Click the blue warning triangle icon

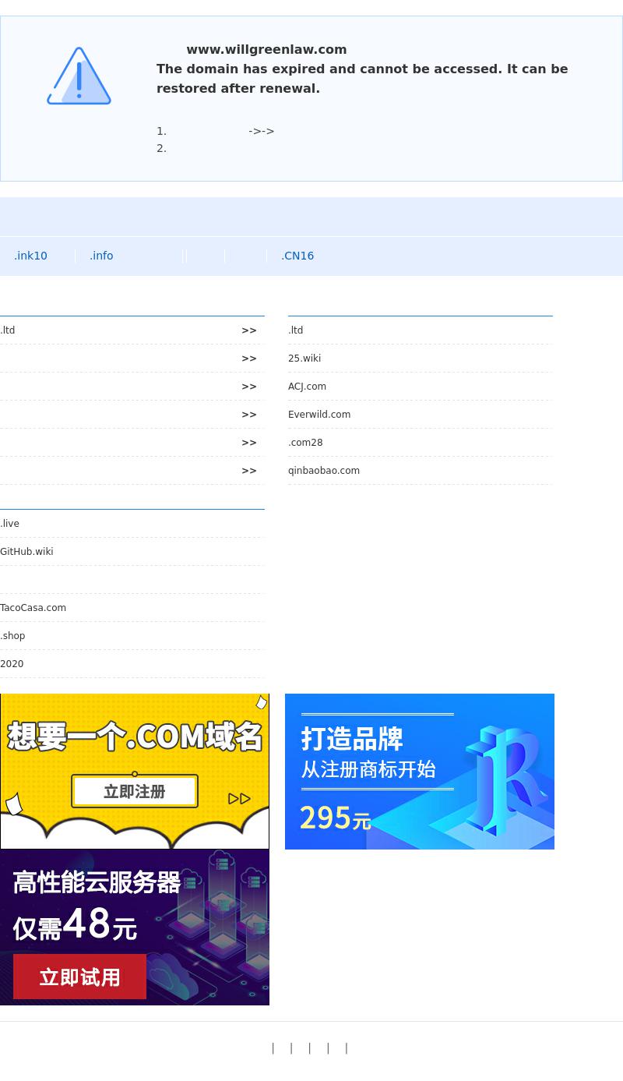pos(79,76)
